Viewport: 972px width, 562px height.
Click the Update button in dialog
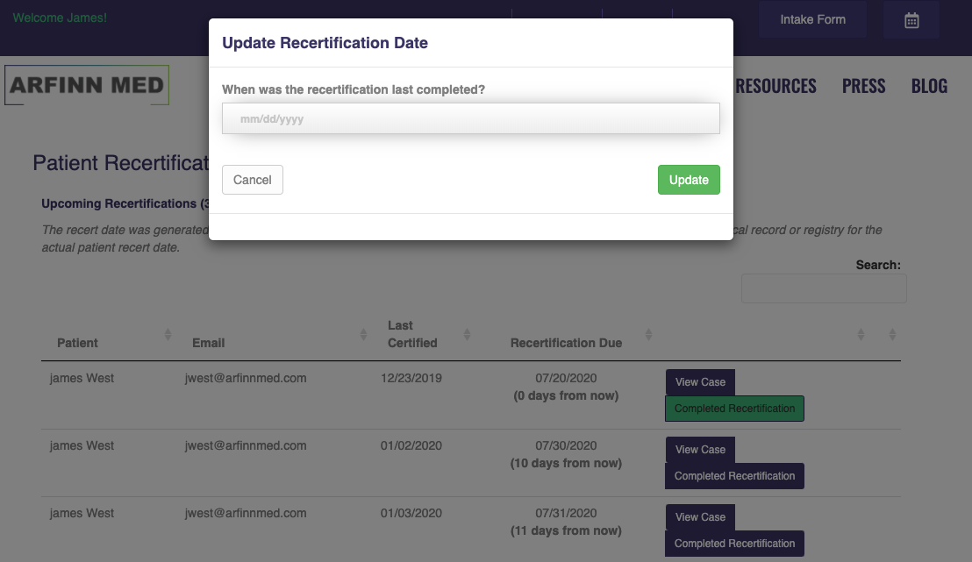(689, 180)
